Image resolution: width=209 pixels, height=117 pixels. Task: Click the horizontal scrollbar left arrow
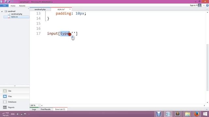click(42, 106)
